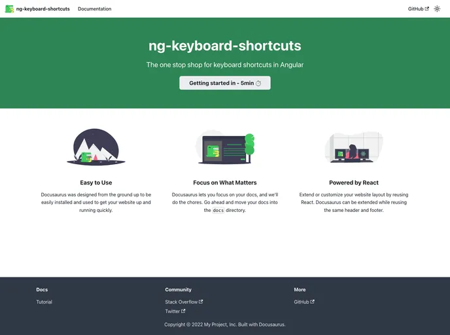Open GitHub link in footer

304,302
